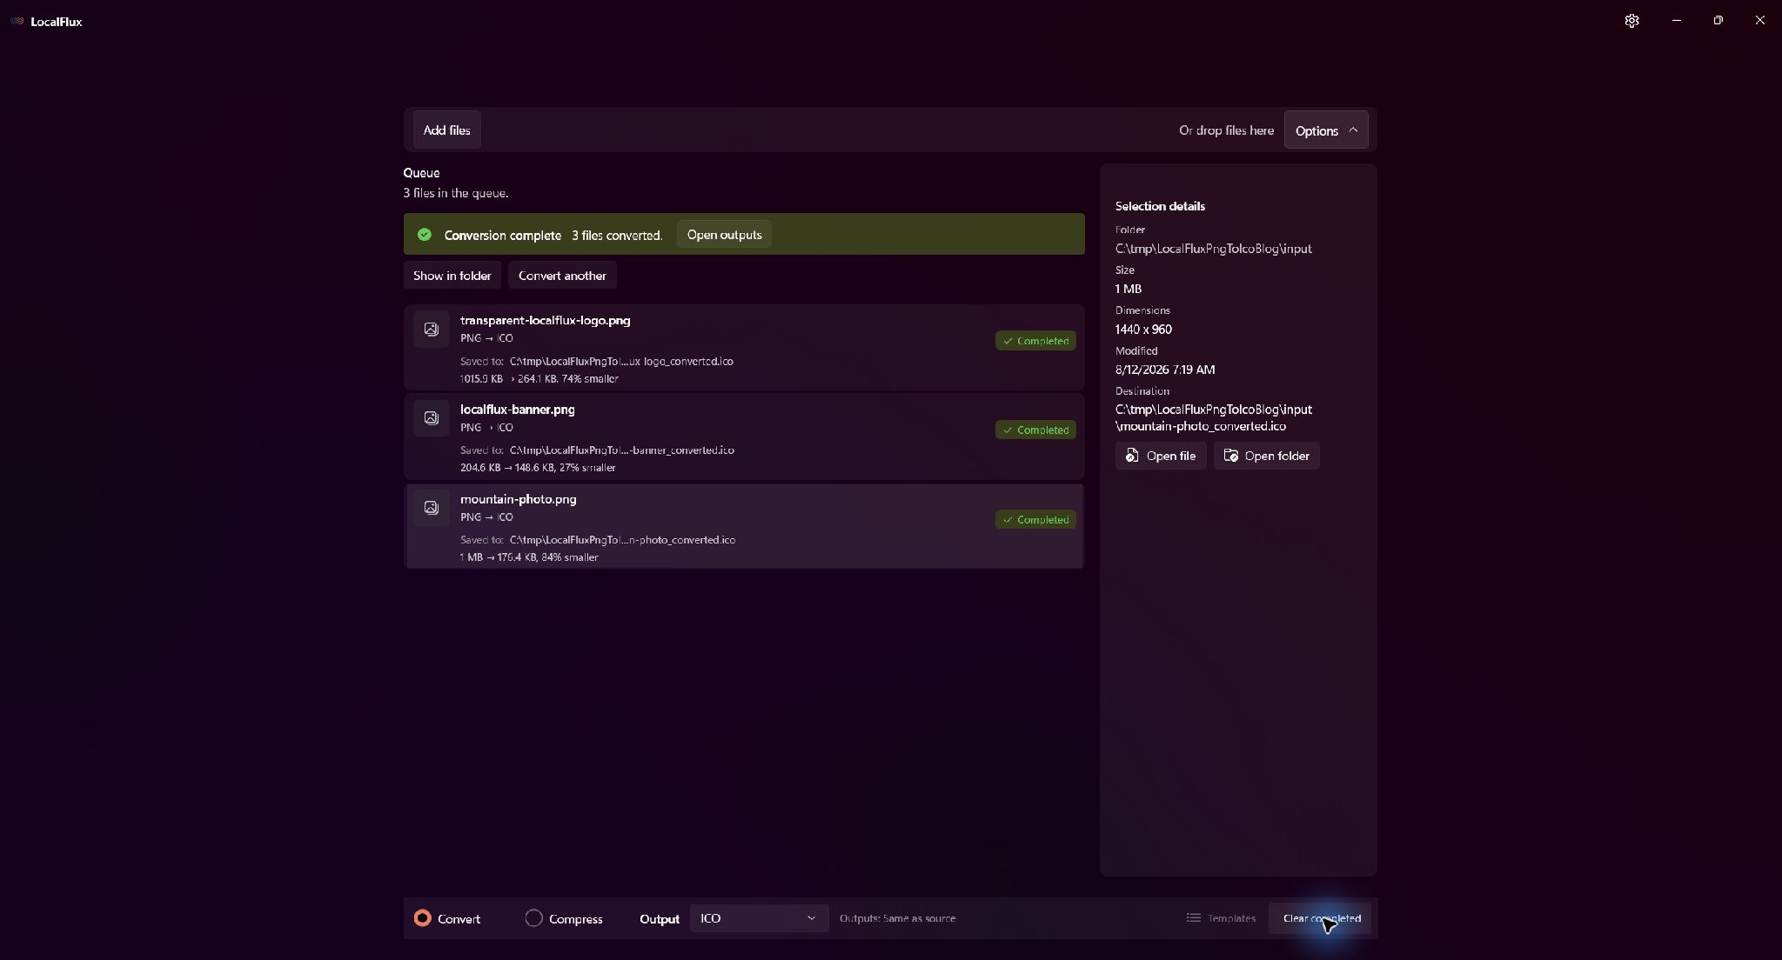Click '3 files in the queue.' text
Screen dimensions: 1782x960
(x=456, y=193)
